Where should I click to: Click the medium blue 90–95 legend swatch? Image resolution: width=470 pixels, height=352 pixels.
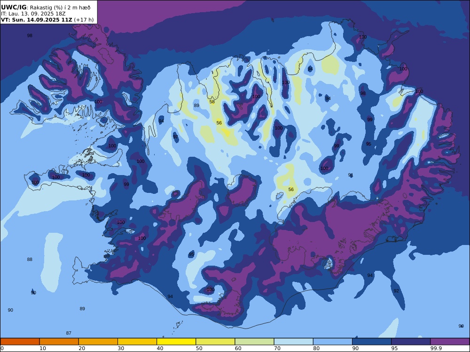pos(372,342)
